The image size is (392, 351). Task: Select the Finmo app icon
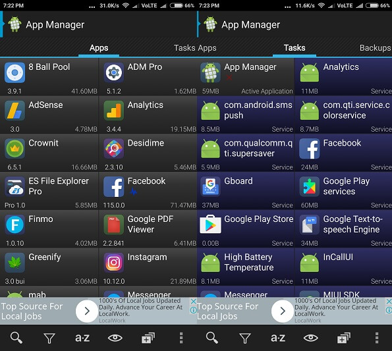(14, 225)
